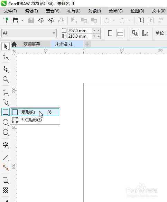The width and height of the screenshot is (167, 202).
Task: Select the Artistic Media tool
Action: [6, 102]
